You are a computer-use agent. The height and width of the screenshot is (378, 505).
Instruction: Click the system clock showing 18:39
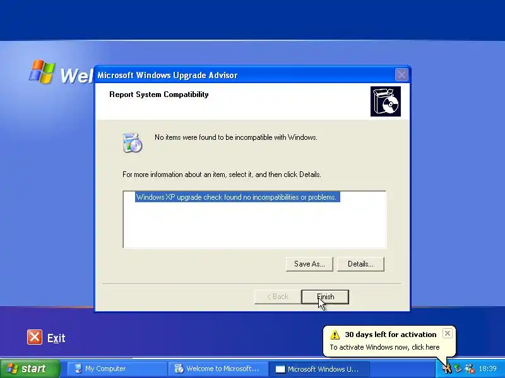(487, 369)
